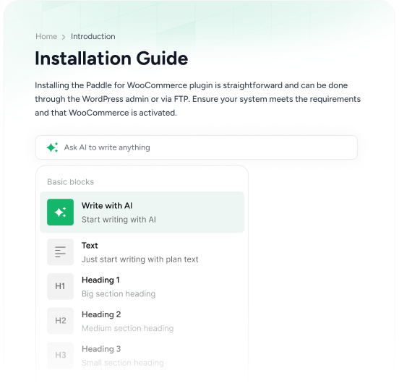Click 'Small section heading' description
Image resolution: width=399 pixels, height=383 pixels.
pyautogui.click(x=123, y=363)
